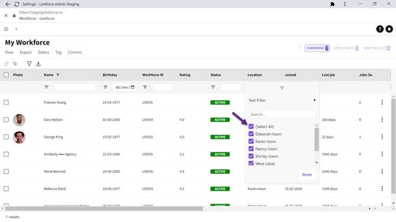
Task: Click the plus icon to add new
Action: [x=16, y=29]
